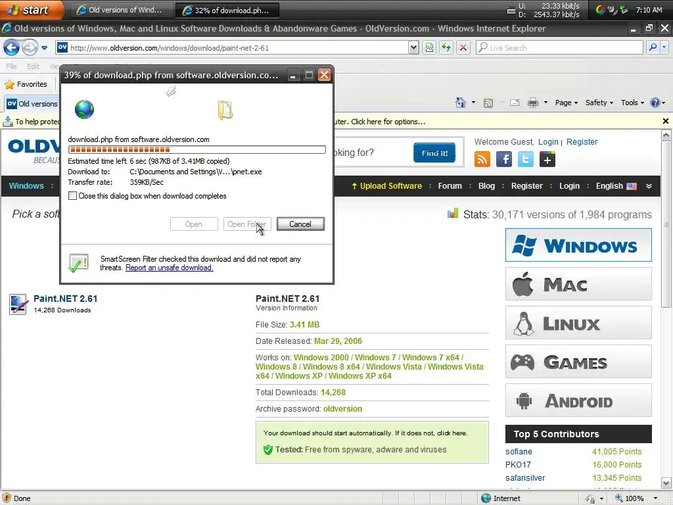
Task: Click the Live Search input field
Action: 559,47
